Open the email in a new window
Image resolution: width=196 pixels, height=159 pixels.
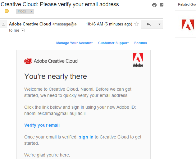coord(162,5)
